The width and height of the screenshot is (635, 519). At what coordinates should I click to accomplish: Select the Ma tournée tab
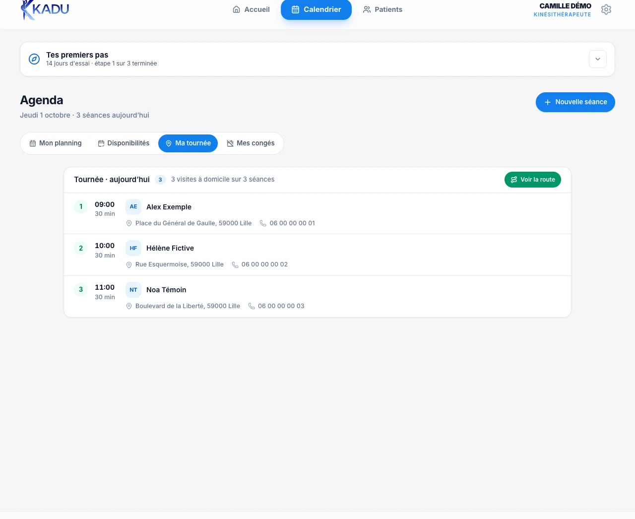[188, 143]
